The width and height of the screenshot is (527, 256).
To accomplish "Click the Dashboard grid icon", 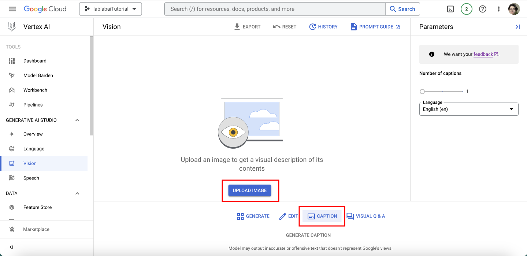I will pyautogui.click(x=12, y=61).
